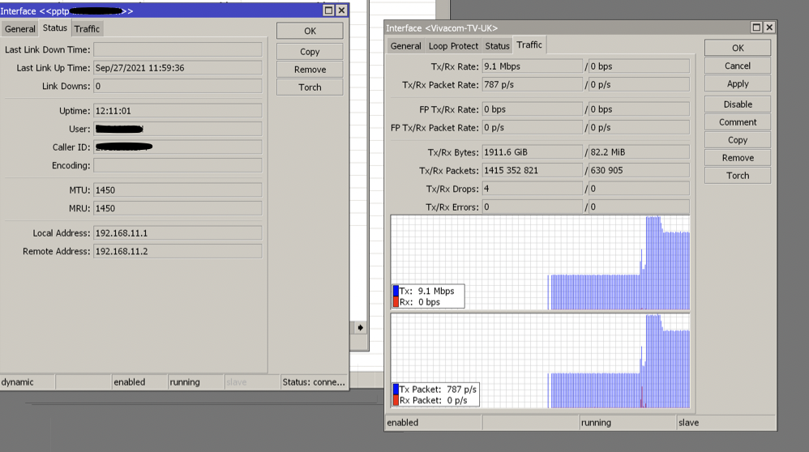Viewport: 809px width, 452px height.
Task: Click Apply in the Vivacom-TV-UK window
Action: tap(738, 84)
